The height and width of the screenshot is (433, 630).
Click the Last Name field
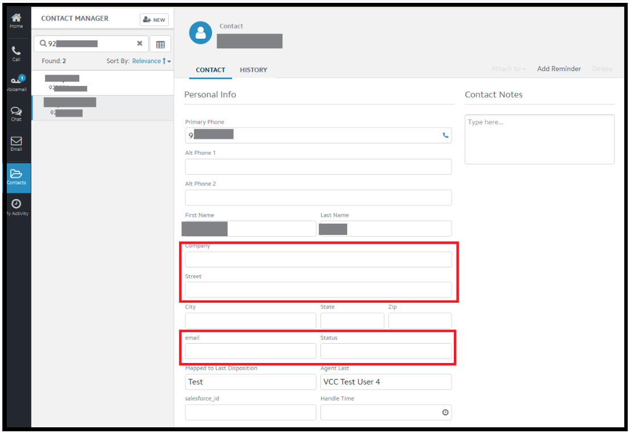(x=386, y=229)
